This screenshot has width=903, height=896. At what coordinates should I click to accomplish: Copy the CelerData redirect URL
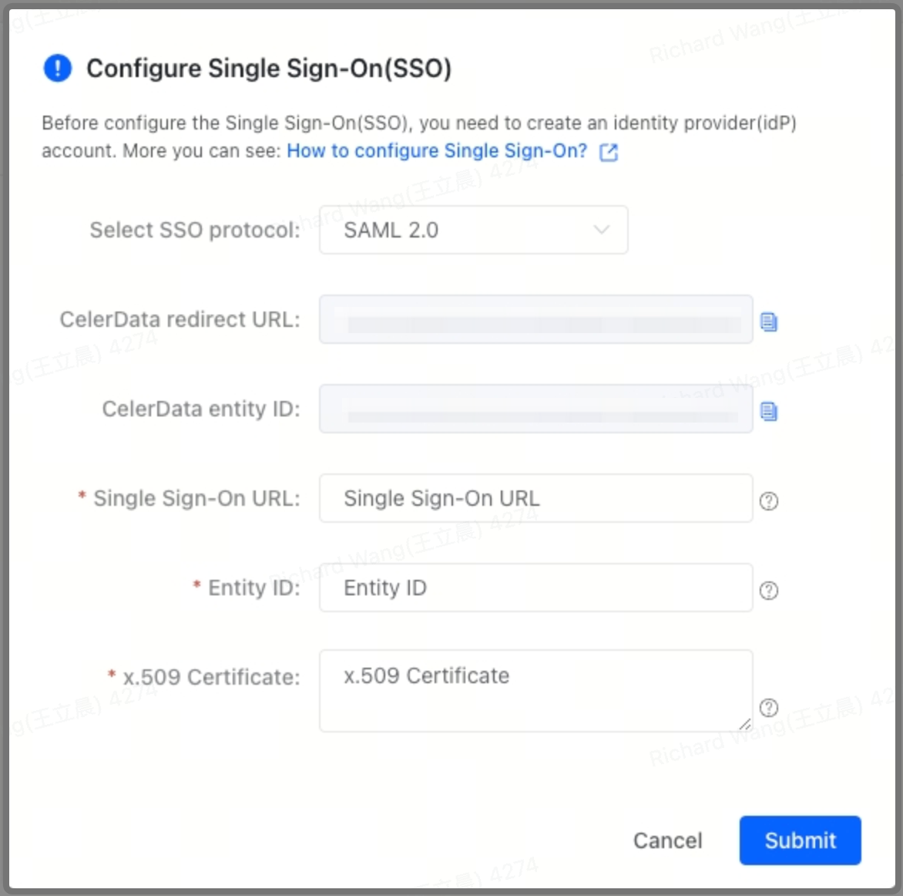pos(768,322)
